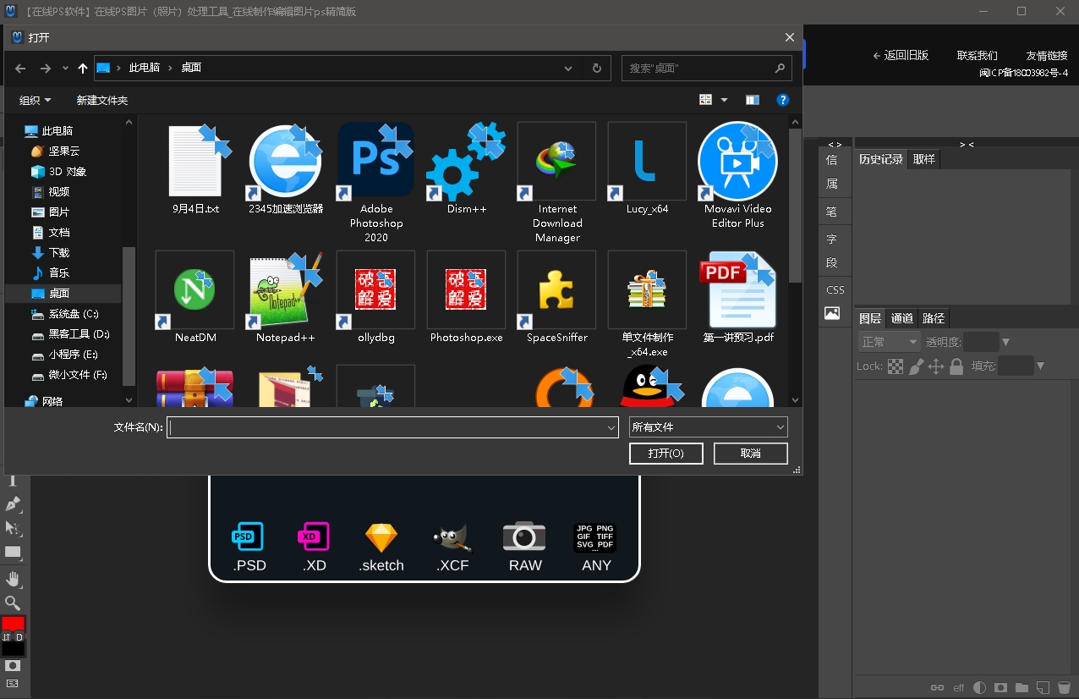Click the refresh button next to the address bar
Screen dimensions: 1079x699
[597, 68]
